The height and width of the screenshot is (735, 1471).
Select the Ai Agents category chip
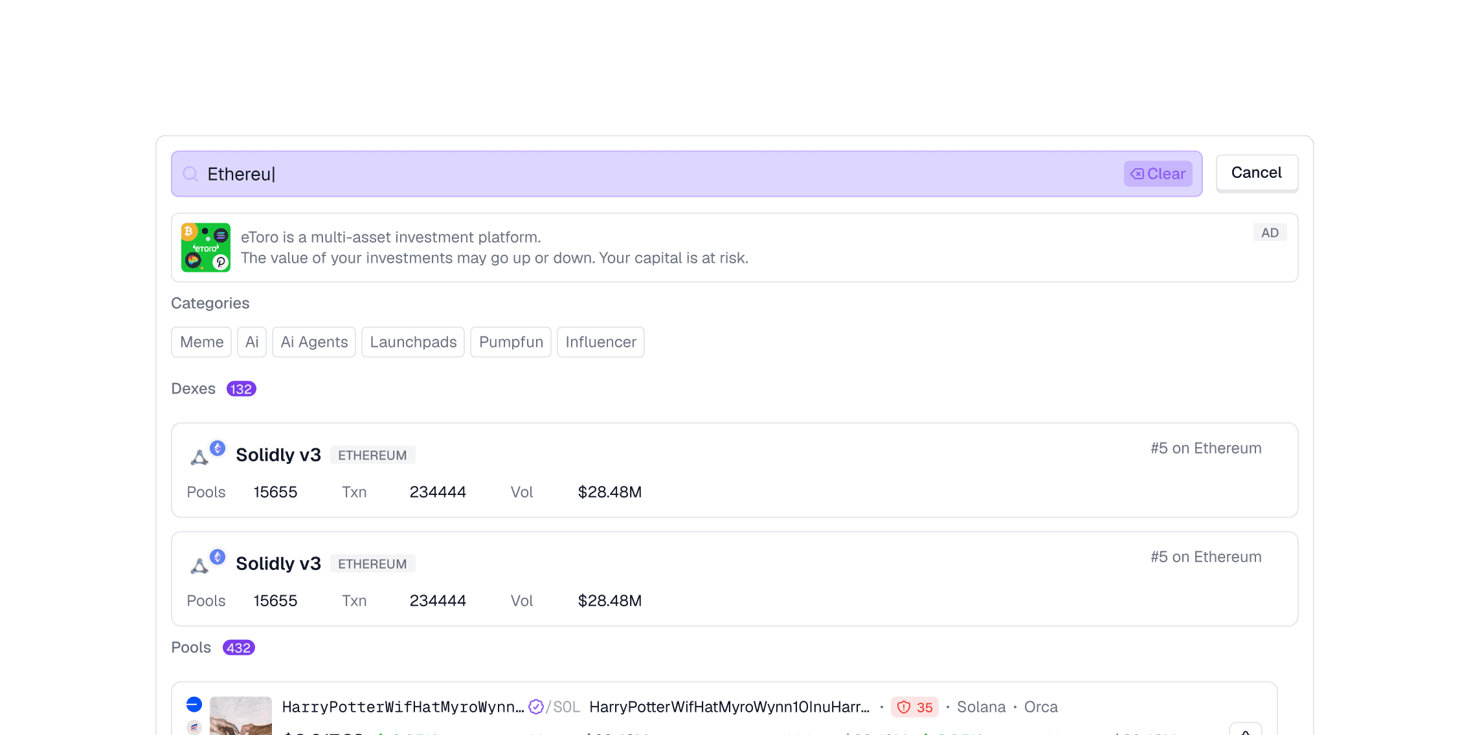pyautogui.click(x=314, y=342)
